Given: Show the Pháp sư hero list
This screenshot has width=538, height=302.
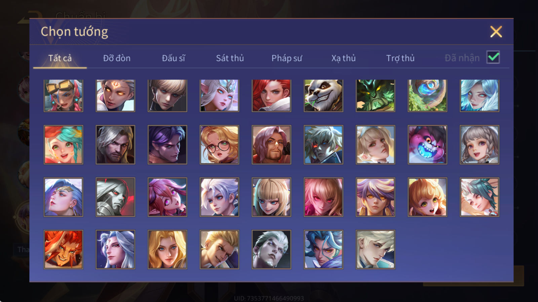Looking at the screenshot, I should coord(287,58).
